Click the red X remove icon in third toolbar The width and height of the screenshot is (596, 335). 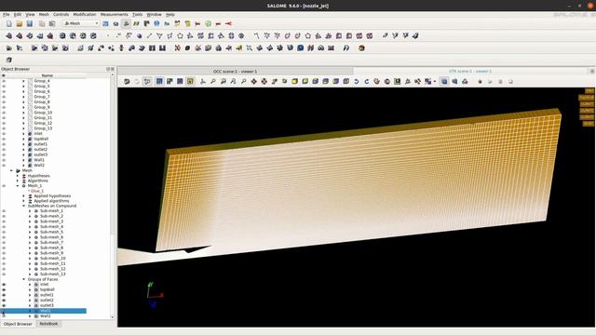point(177,47)
